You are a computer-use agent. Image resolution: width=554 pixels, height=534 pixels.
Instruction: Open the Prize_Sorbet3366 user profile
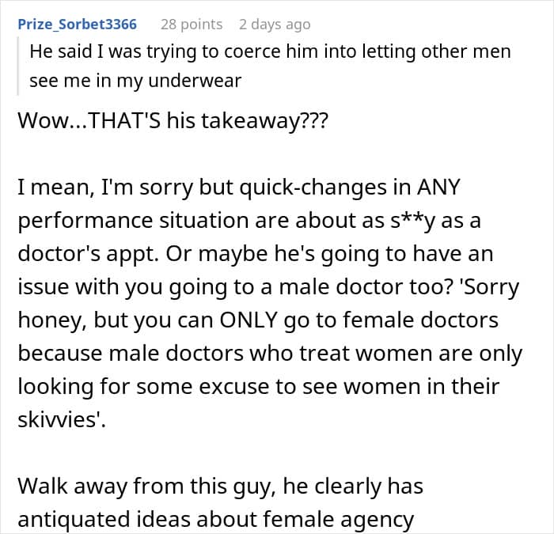[77, 25]
